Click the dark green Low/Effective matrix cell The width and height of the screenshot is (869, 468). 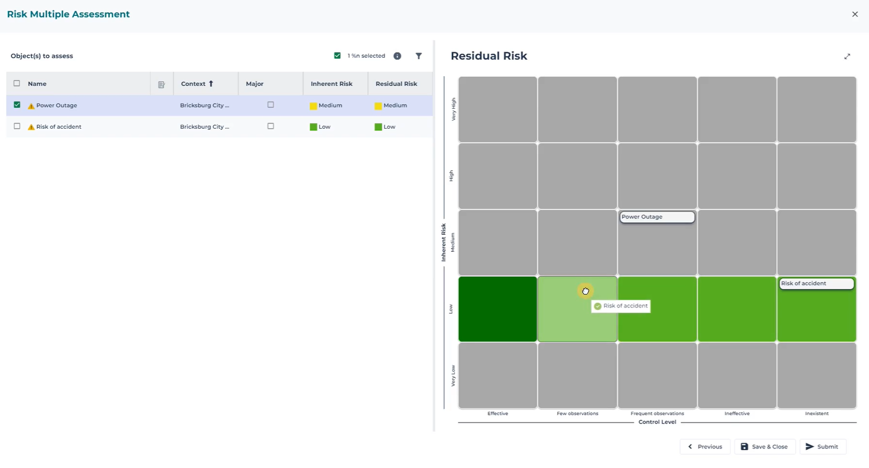point(497,309)
